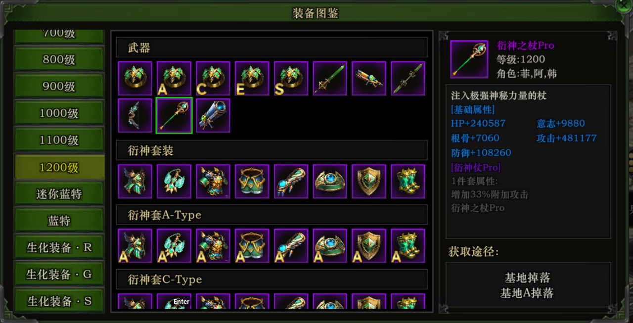The width and height of the screenshot is (633, 323).
Task: Select the bow weapon icon
Action: (135, 115)
